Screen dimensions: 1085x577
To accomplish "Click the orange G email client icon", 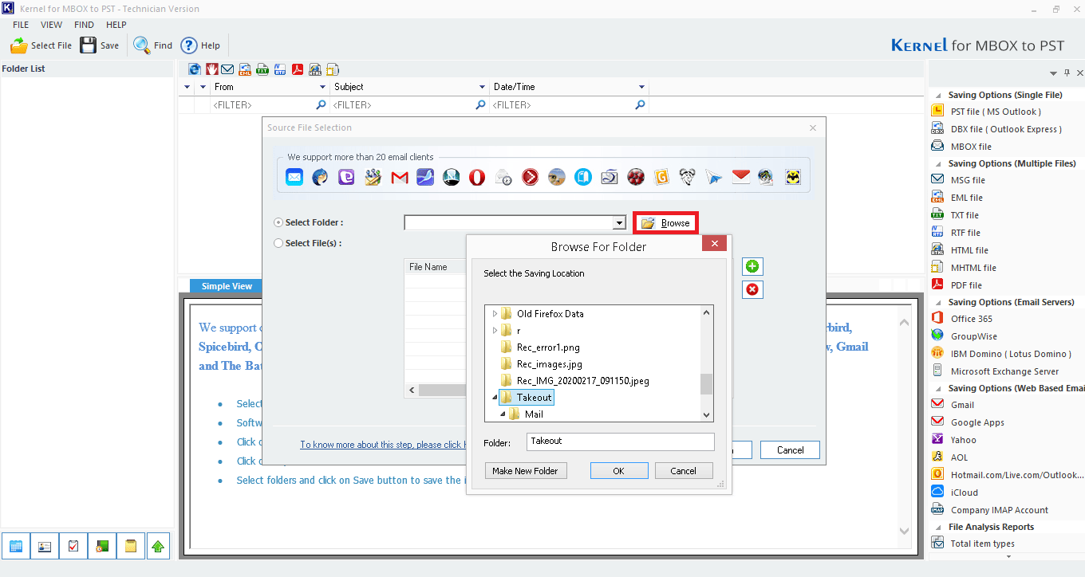I will (x=661, y=177).
